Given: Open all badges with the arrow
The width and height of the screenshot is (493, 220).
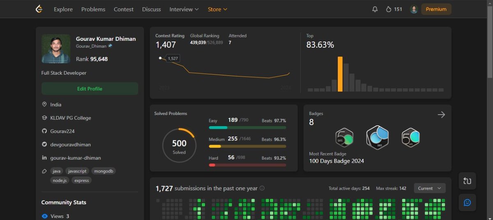Looking at the screenshot, I should tap(441, 115).
